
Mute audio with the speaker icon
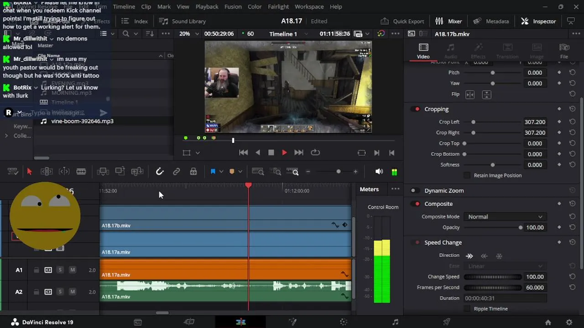point(379,172)
